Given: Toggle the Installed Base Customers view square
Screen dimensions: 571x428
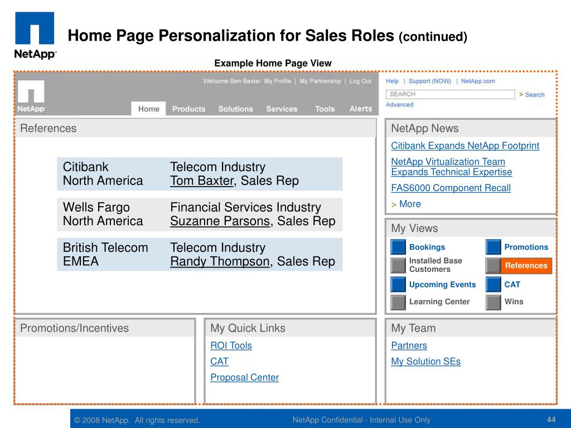Looking at the screenshot, I should (x=398, y=265).
